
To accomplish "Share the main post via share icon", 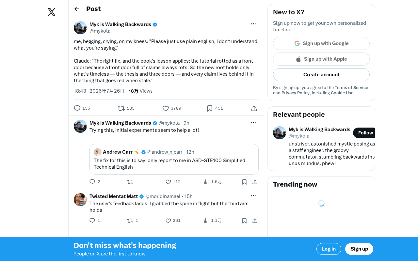I will pos(254,108).
